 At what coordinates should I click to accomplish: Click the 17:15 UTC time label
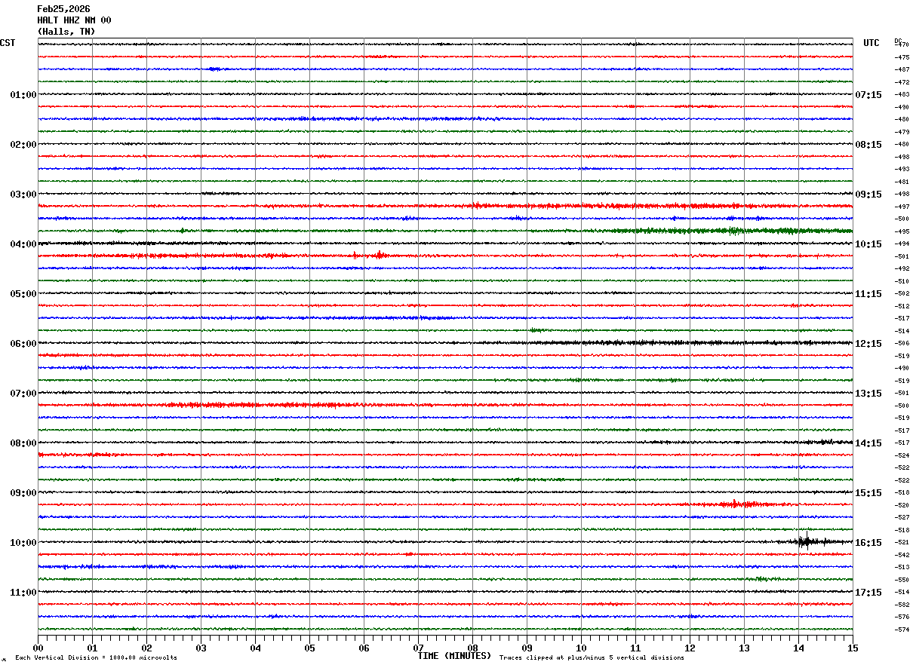pos(868,593)
